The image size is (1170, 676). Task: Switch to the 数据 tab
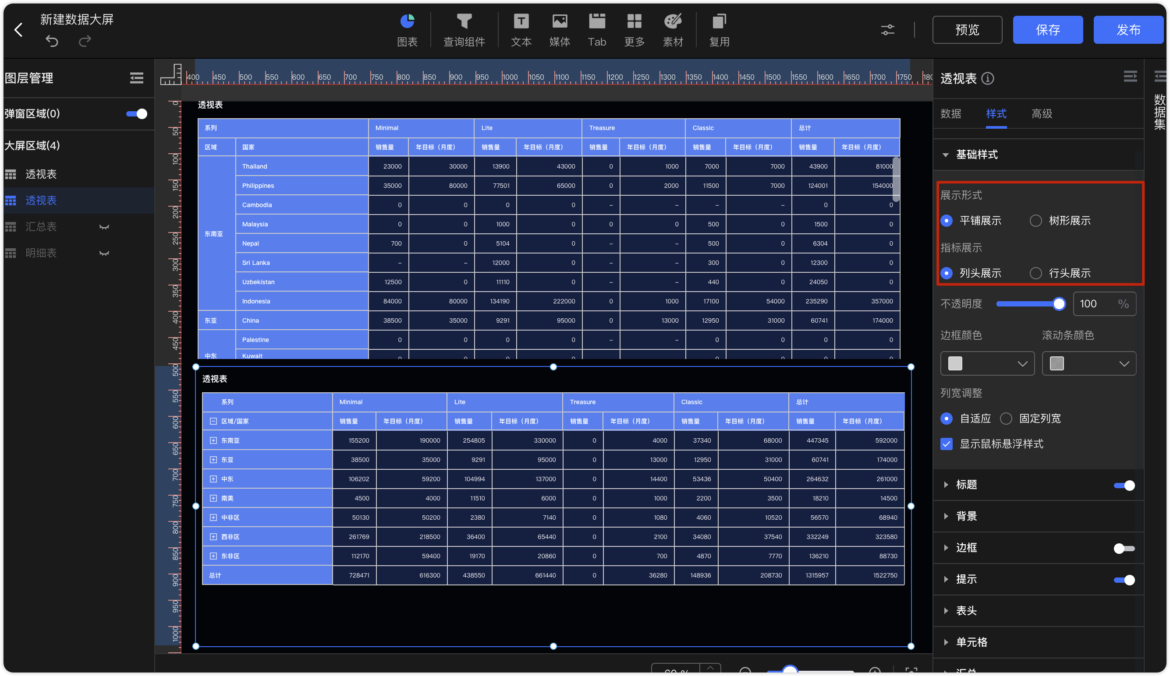950,114
